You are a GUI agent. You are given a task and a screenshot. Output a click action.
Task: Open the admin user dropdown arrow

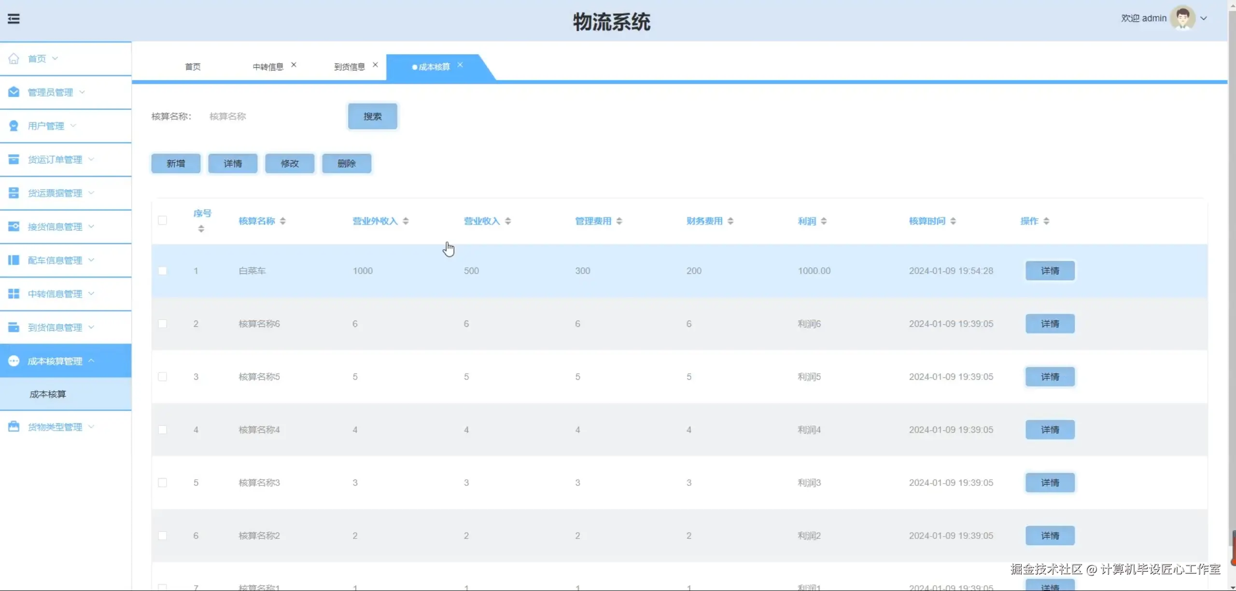(1204, 18)
